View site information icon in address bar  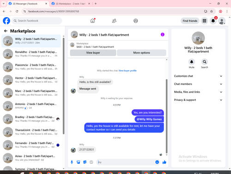pos(24,11)
